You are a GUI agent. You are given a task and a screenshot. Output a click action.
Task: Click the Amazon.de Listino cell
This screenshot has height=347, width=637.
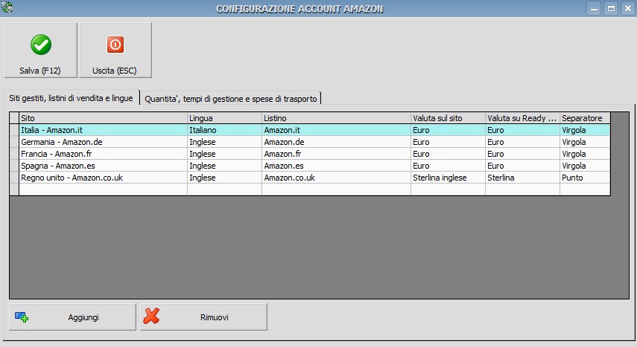[336, 142]
